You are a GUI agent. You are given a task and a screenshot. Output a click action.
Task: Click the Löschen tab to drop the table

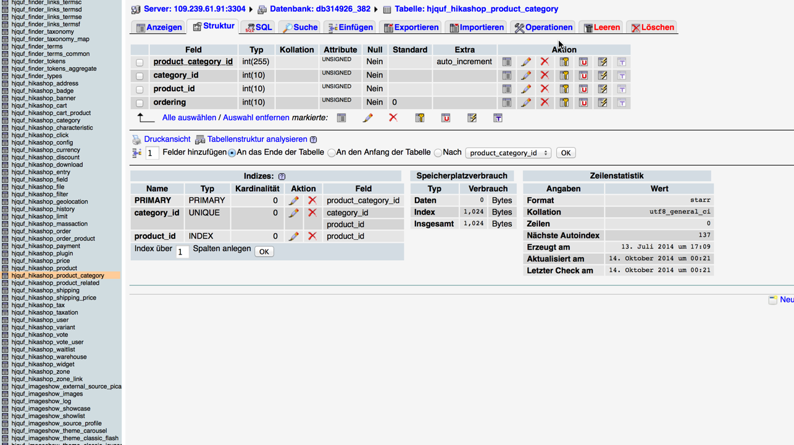click(x=653, y=27)
